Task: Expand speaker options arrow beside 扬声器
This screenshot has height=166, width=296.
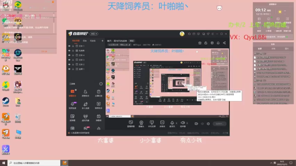Action: [x=187, y=123]
